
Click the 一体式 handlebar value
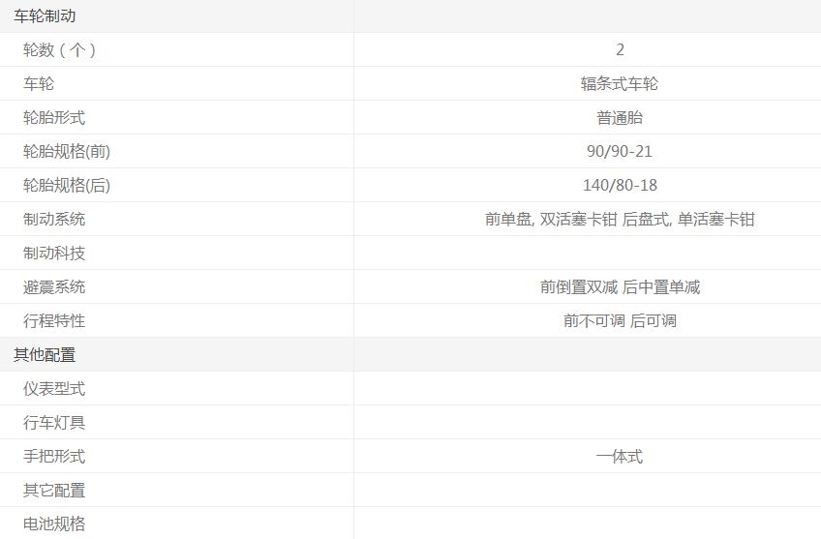tap(620, 457)
